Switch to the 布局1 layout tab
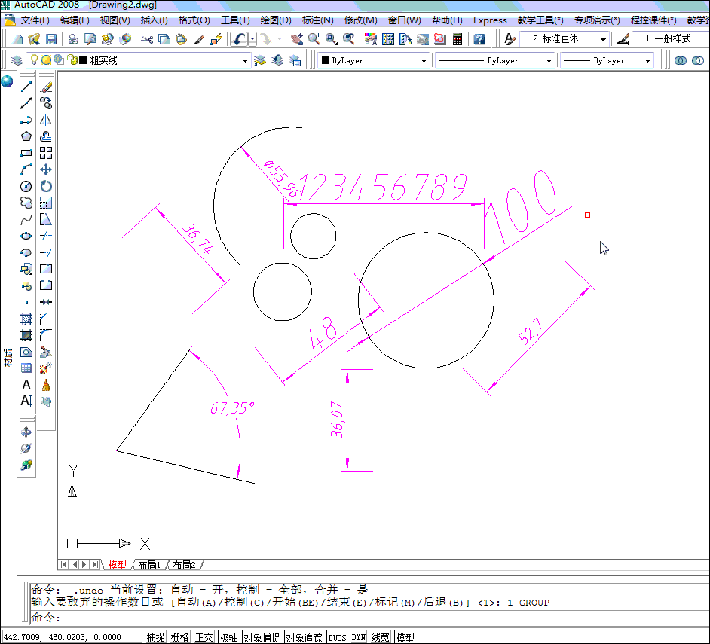 [149, 565]
